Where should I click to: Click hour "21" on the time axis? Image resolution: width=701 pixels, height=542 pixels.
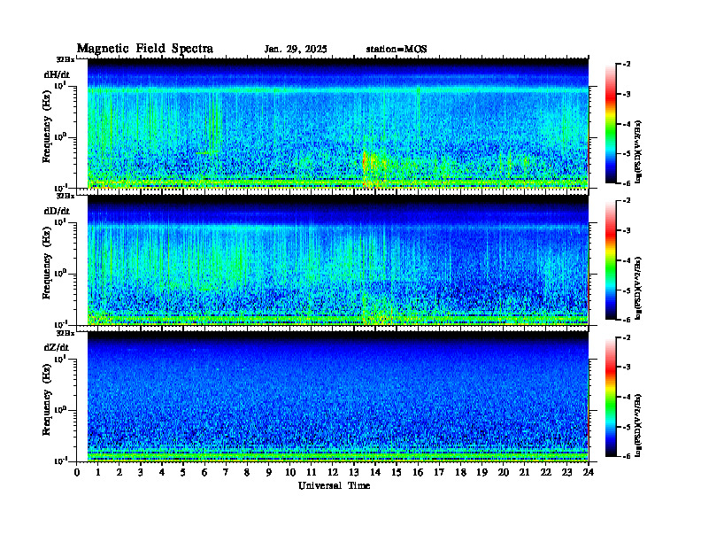524,473
